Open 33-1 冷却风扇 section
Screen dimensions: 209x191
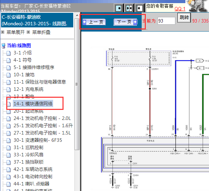(x=28, y=155)
